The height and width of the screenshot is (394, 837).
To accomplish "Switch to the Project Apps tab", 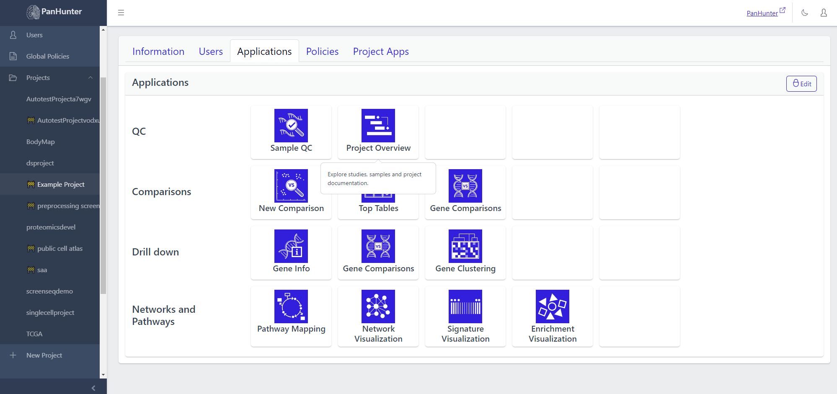I will [x=380, y=52].
